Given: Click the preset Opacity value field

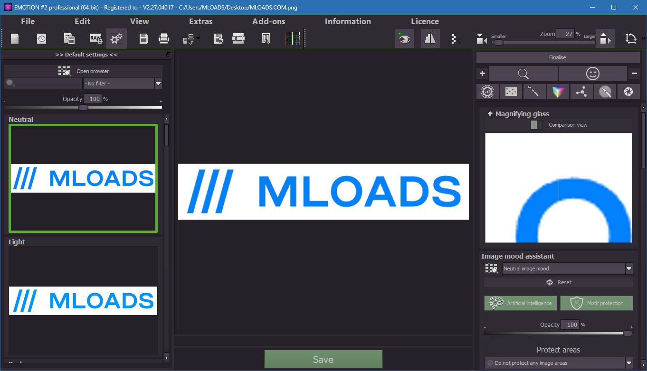Looking at the screenshot, I should click(x=93, y=99).
